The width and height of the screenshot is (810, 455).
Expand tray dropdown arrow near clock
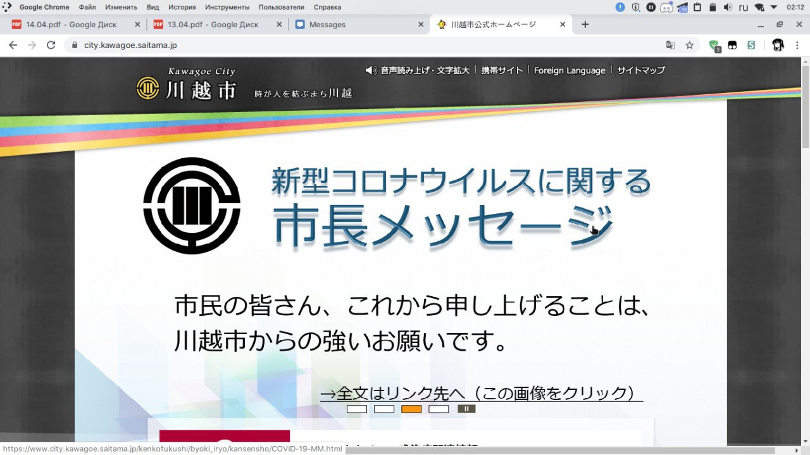pos(774,8)
